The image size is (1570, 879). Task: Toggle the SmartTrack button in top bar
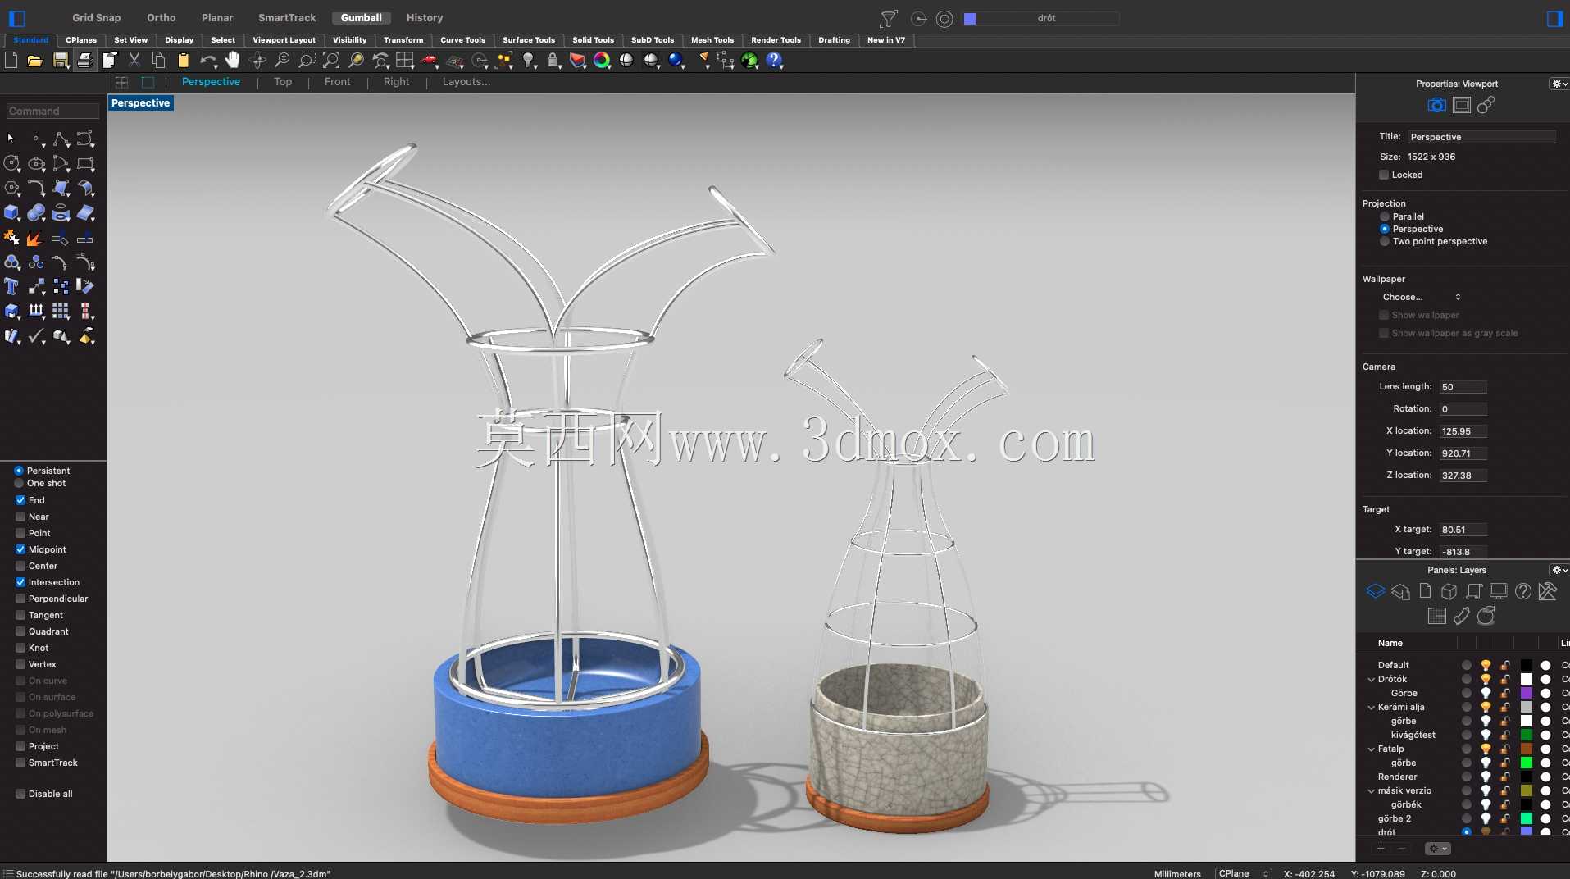pyautogui.click(x=287, y=17)
